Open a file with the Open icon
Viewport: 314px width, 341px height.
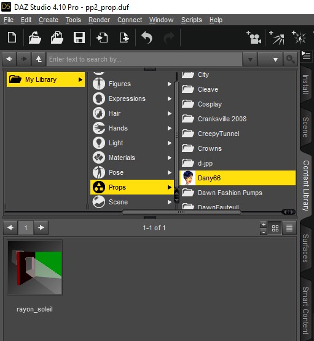click(x=35, y=38)
